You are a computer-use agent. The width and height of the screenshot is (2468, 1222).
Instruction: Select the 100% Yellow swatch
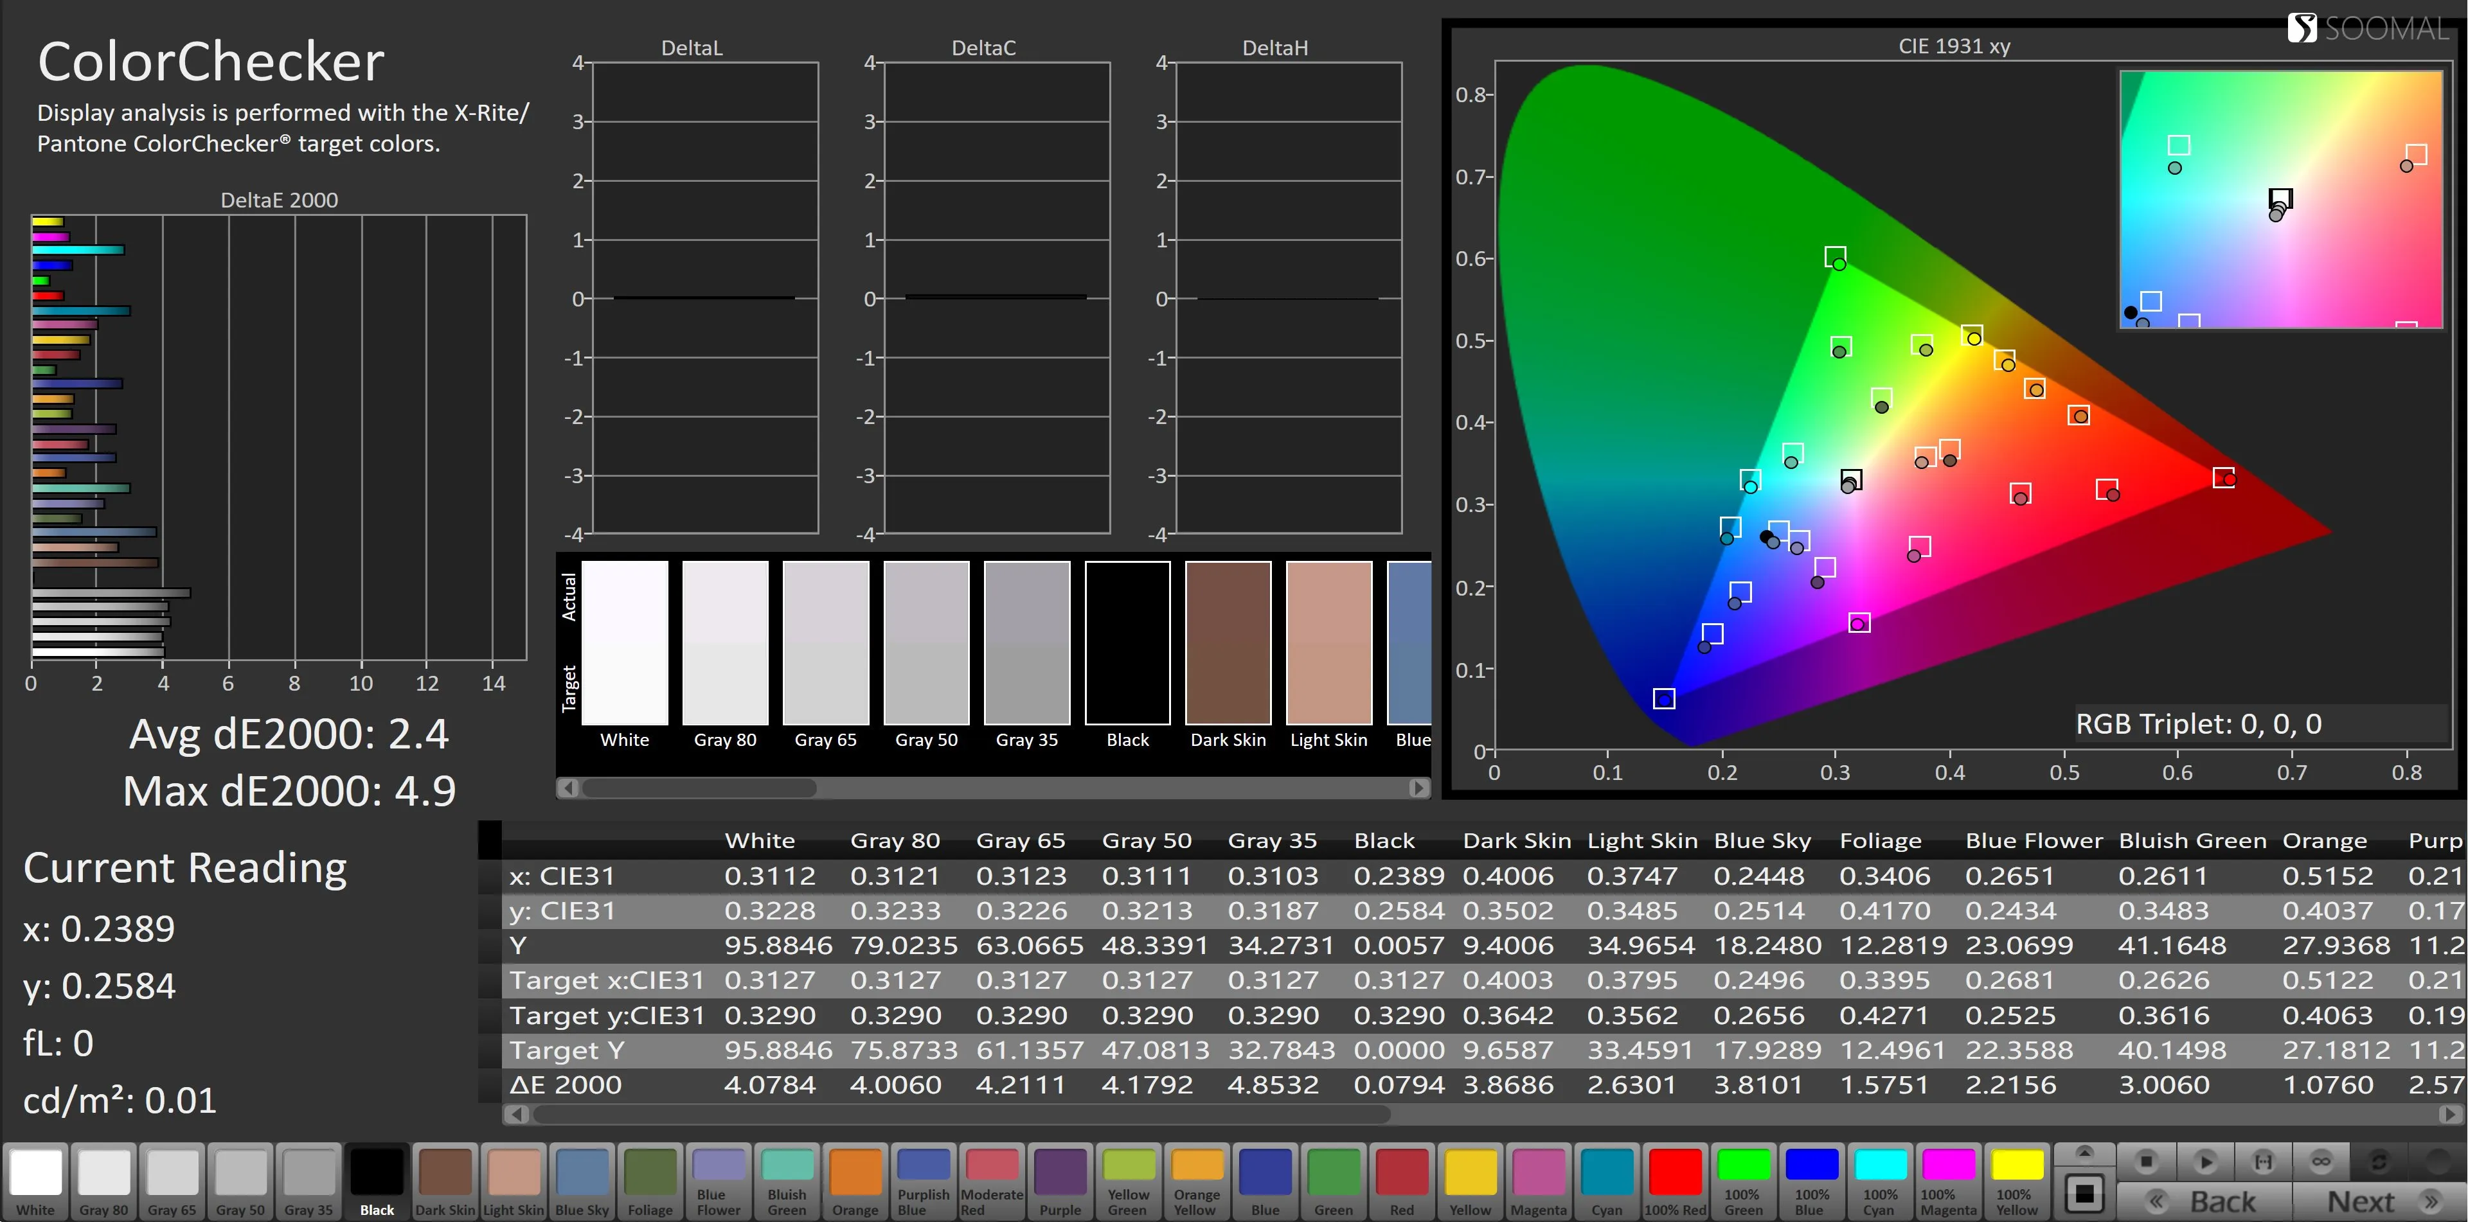[x=2017, y=1181]
